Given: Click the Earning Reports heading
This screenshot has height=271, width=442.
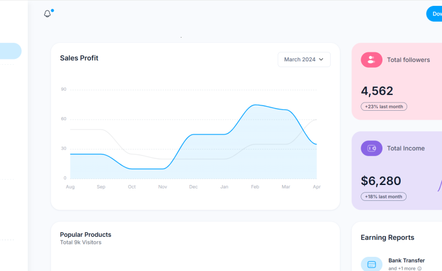Looking at the screenshot, I should [x=387, y=237].
